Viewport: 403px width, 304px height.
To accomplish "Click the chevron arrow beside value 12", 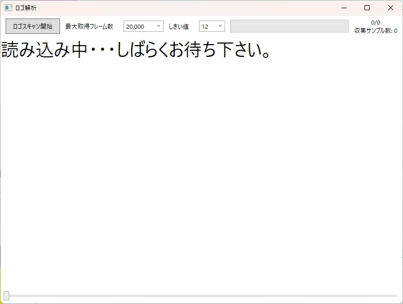I will 220,26.
